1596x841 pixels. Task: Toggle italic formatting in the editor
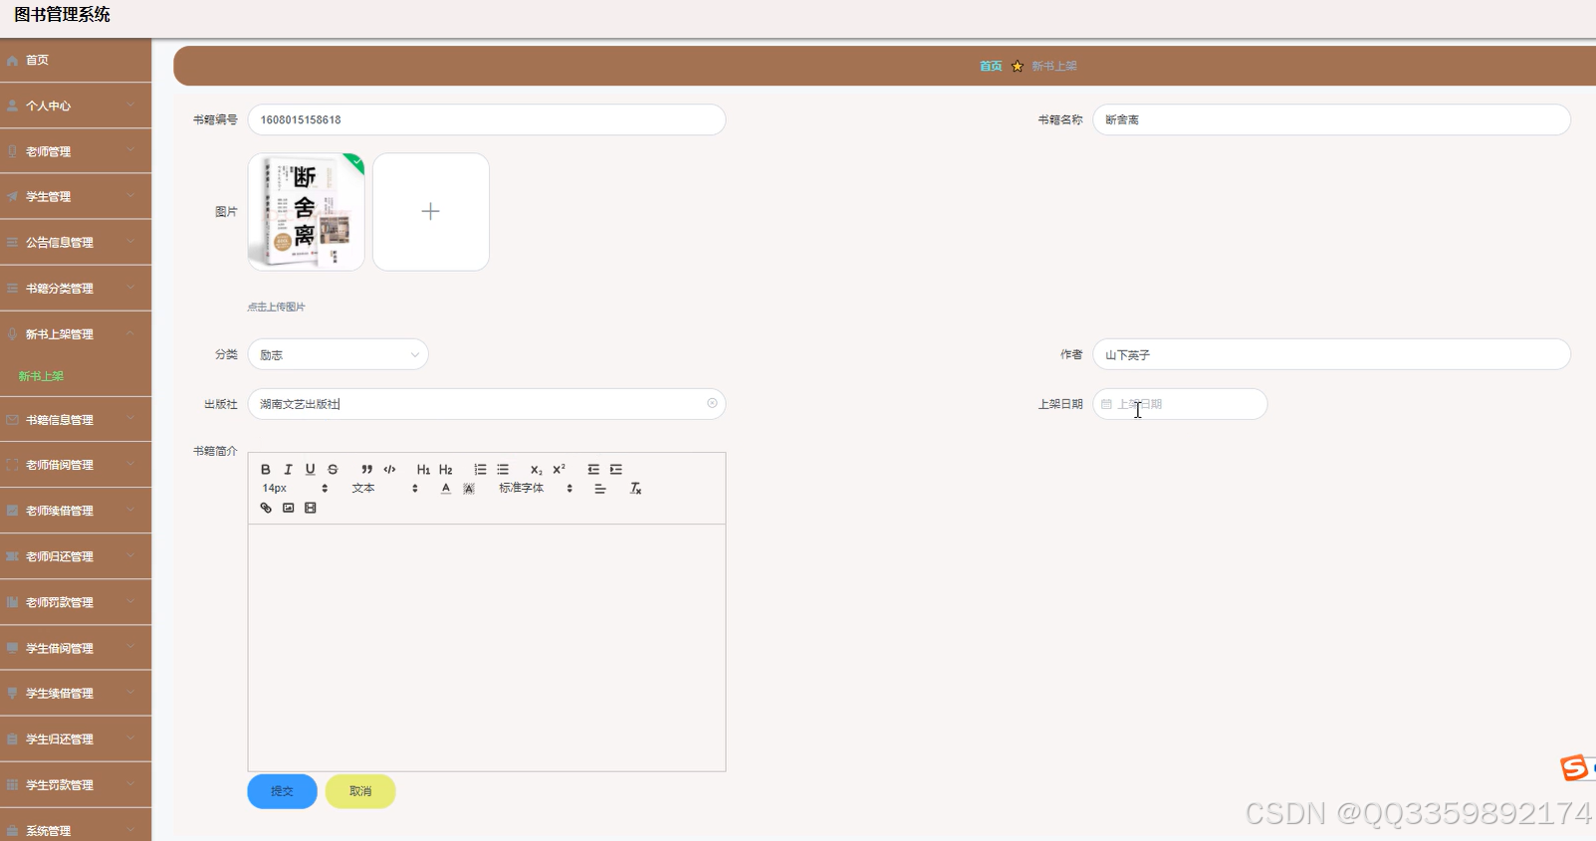click(288, 470)
